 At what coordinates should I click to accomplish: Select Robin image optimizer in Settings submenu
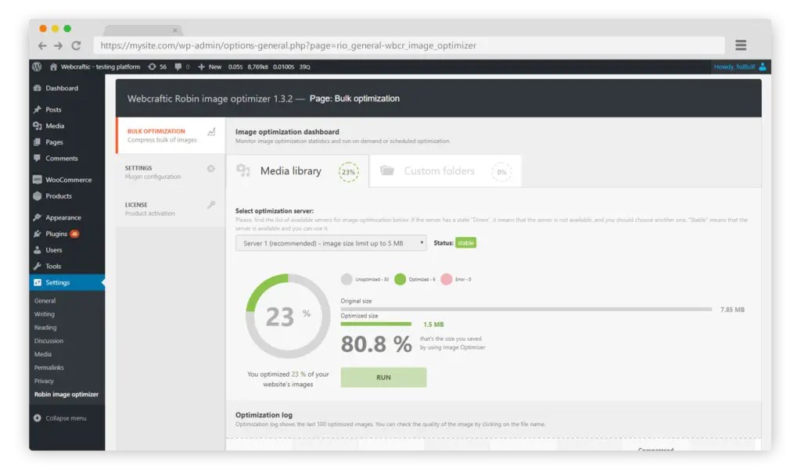(x=67, y=393)
